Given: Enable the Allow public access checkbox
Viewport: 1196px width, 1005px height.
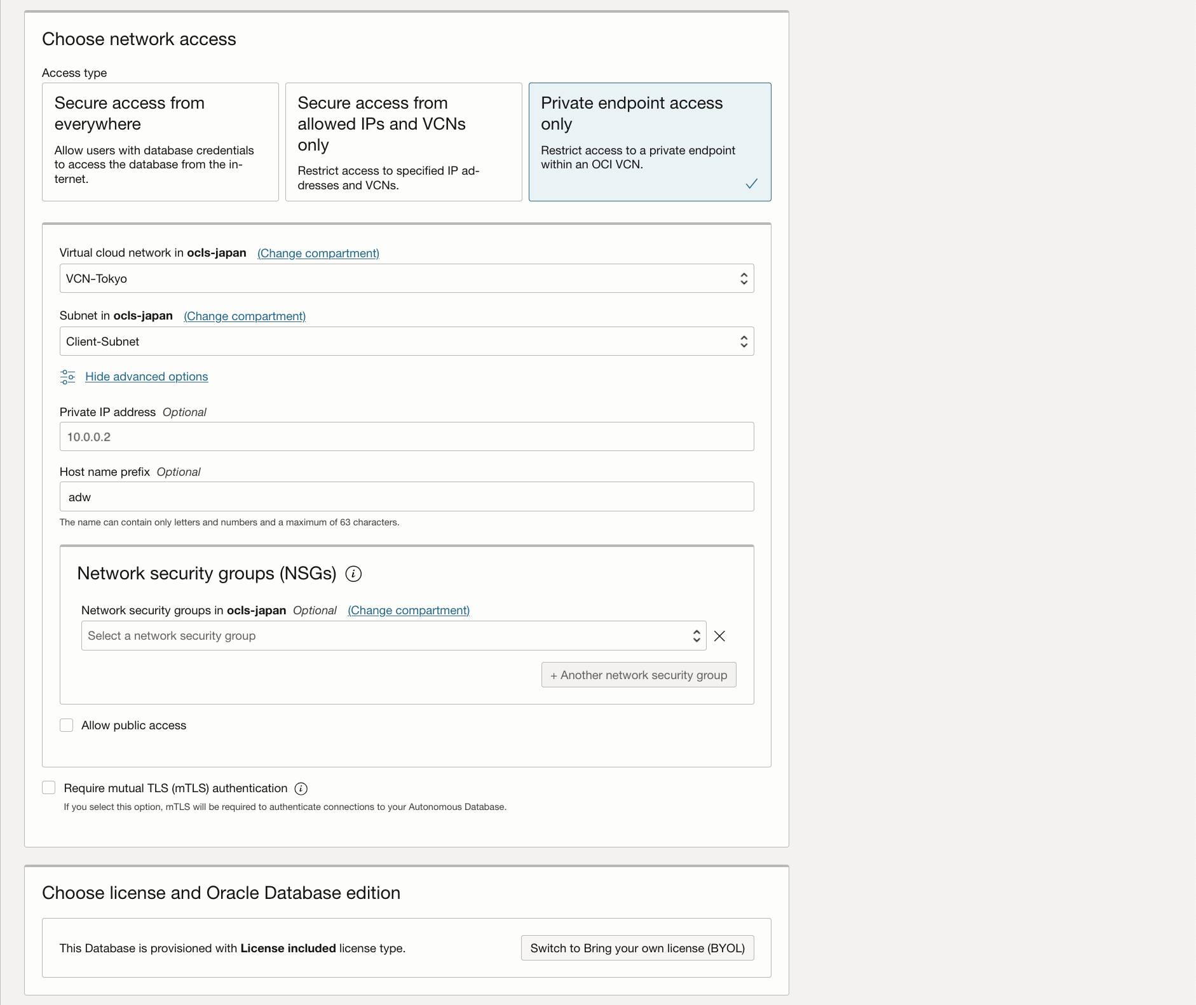Looking at the screenshot, I should pyautogui.click(x=67, y=725).
